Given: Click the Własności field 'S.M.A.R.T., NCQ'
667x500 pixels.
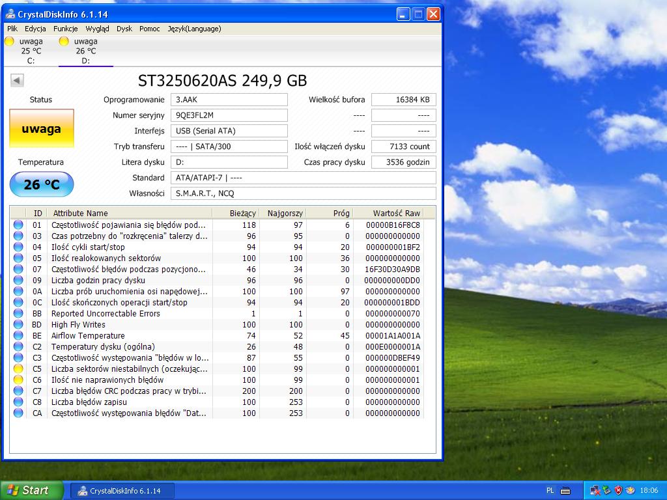Looking at the screenshot, I should coord(304,193).
